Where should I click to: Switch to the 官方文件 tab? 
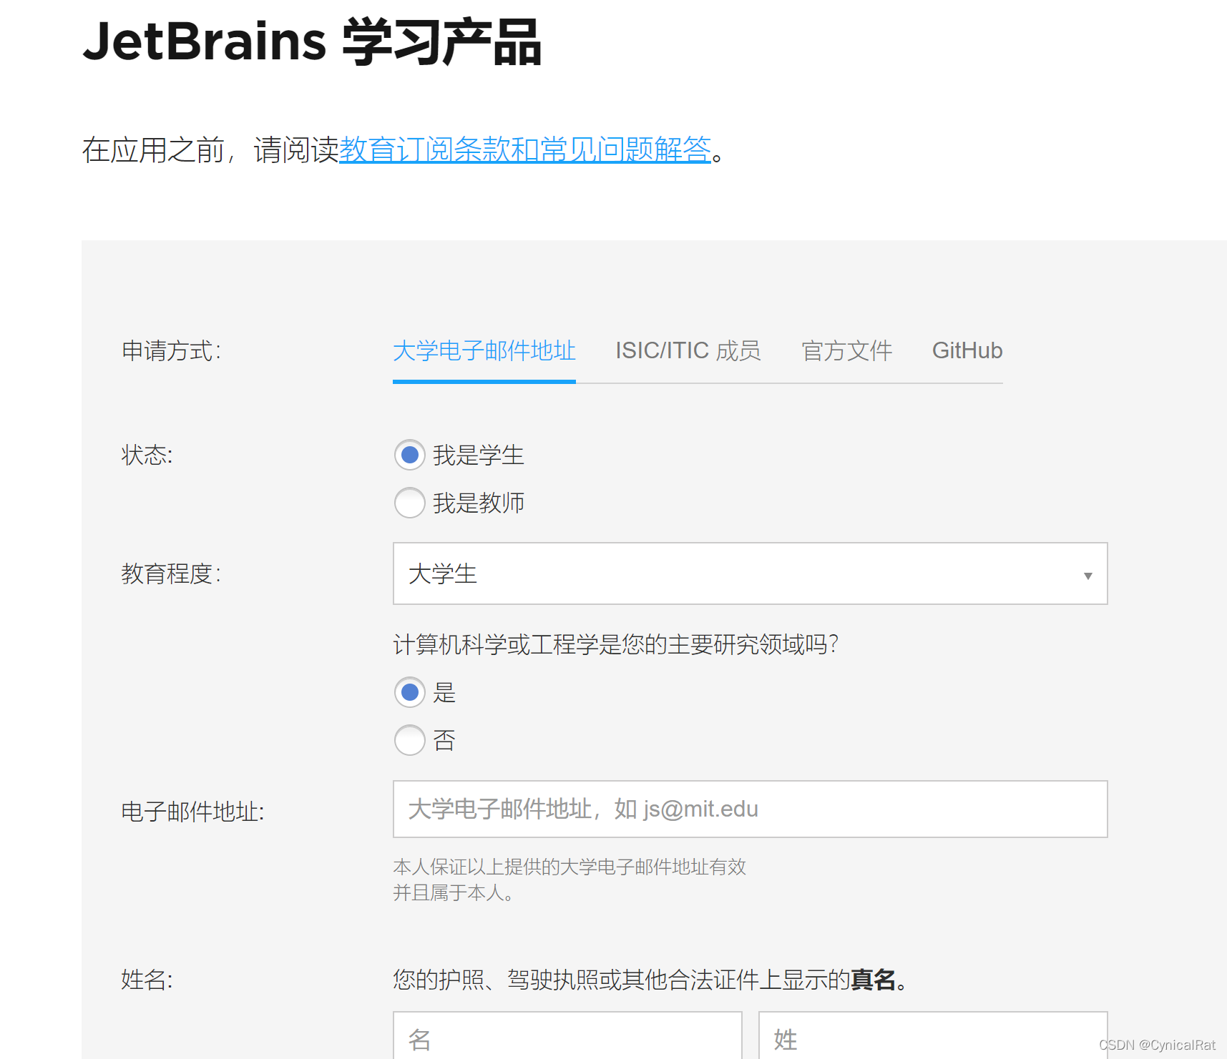pyautogui.click(x=847, y=351)
